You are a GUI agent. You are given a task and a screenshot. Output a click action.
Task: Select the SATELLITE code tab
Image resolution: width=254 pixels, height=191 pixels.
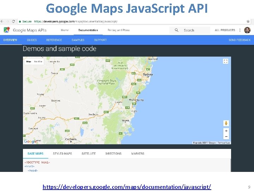(89, 154)
